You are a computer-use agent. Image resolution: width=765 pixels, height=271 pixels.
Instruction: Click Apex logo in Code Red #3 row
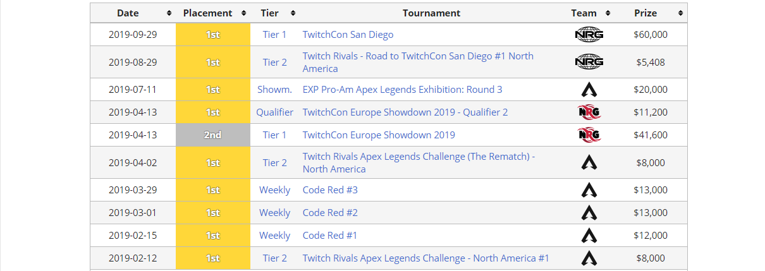[589, 190]
